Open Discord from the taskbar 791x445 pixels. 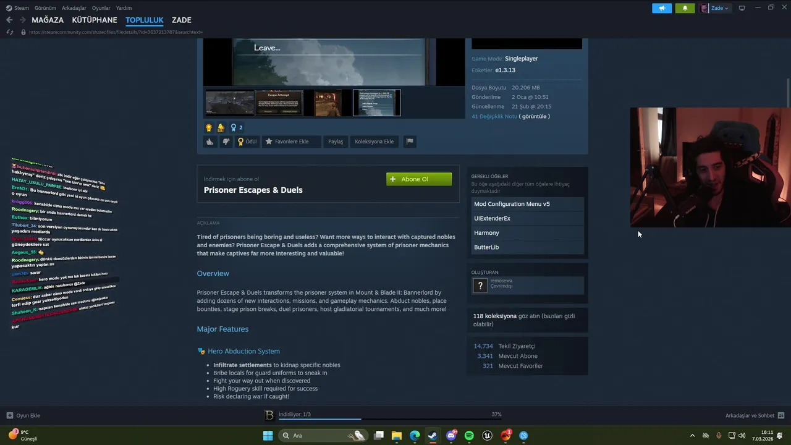(x=451, y=435)
